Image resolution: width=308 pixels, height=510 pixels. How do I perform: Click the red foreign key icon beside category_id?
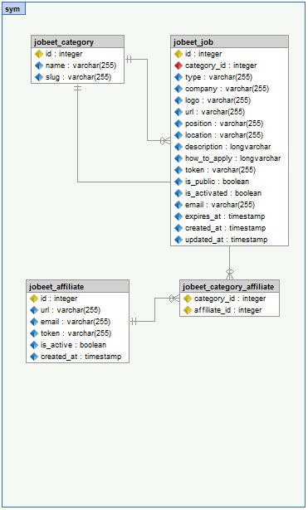pos(178,66)
